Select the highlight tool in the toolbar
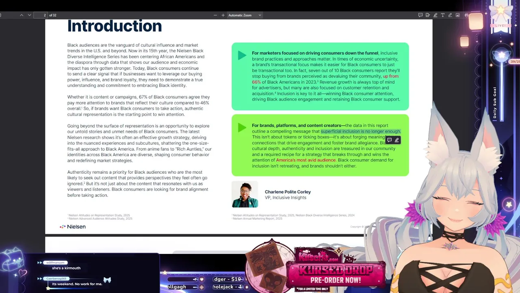 click(435, 15)
